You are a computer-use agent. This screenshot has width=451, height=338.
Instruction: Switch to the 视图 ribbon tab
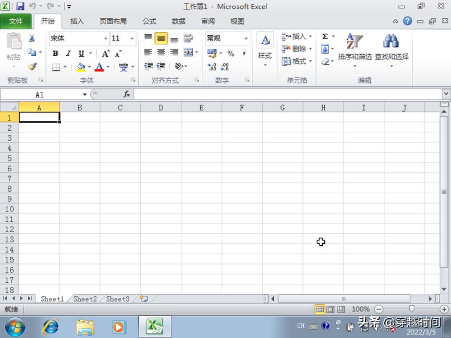[236, 21]
